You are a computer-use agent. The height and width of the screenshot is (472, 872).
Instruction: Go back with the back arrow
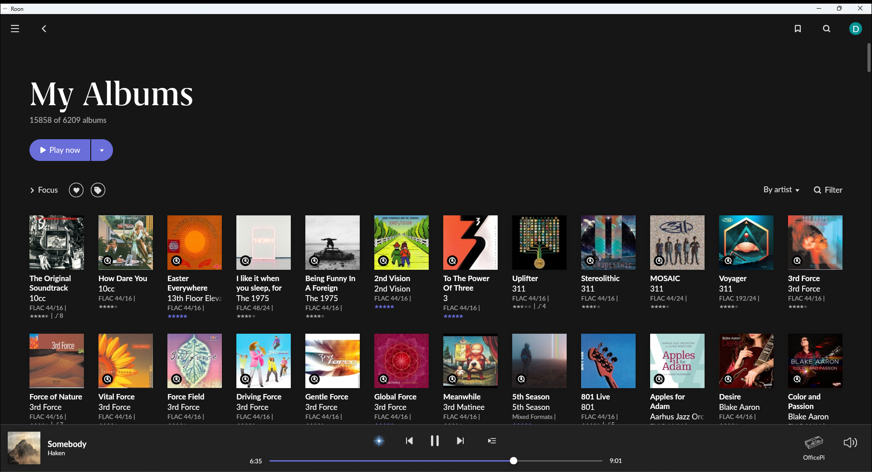[x=44, y=29]
